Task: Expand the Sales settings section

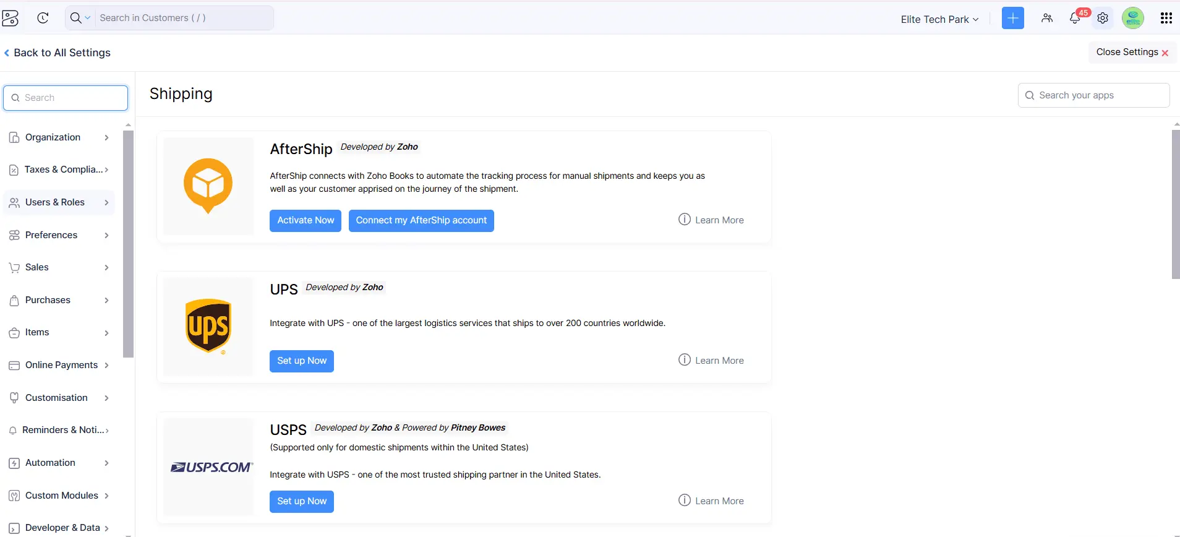Action: click(59, 267)
